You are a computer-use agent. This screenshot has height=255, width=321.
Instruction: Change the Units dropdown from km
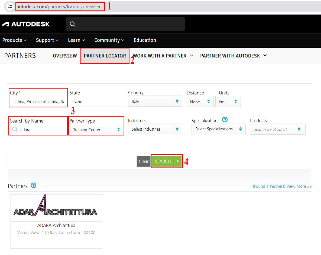click(x=228, y=102)
